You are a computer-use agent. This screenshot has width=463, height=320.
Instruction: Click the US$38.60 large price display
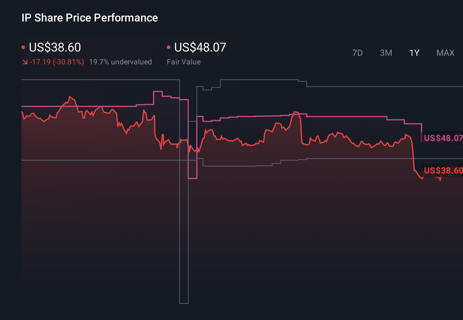pos(55,48)
